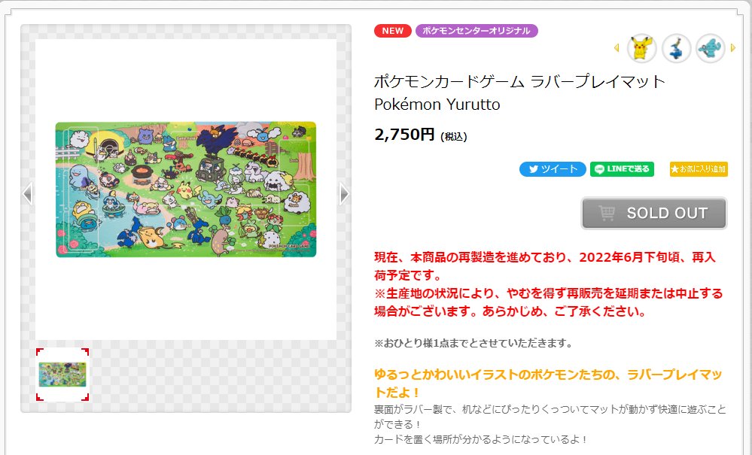Click the SOLD OUT cart button
The height and width of the screenshot is (455, 752).
point(654,213)
